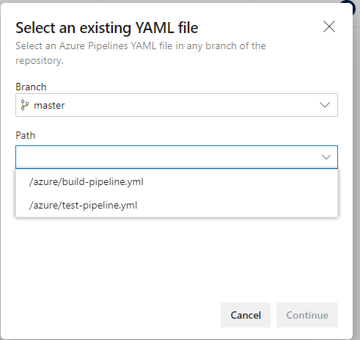The width and height of the screenshot is (360, 340).
Task: Click the word master in Branch field
Action: pyautogui.click(x=49, y=106)
